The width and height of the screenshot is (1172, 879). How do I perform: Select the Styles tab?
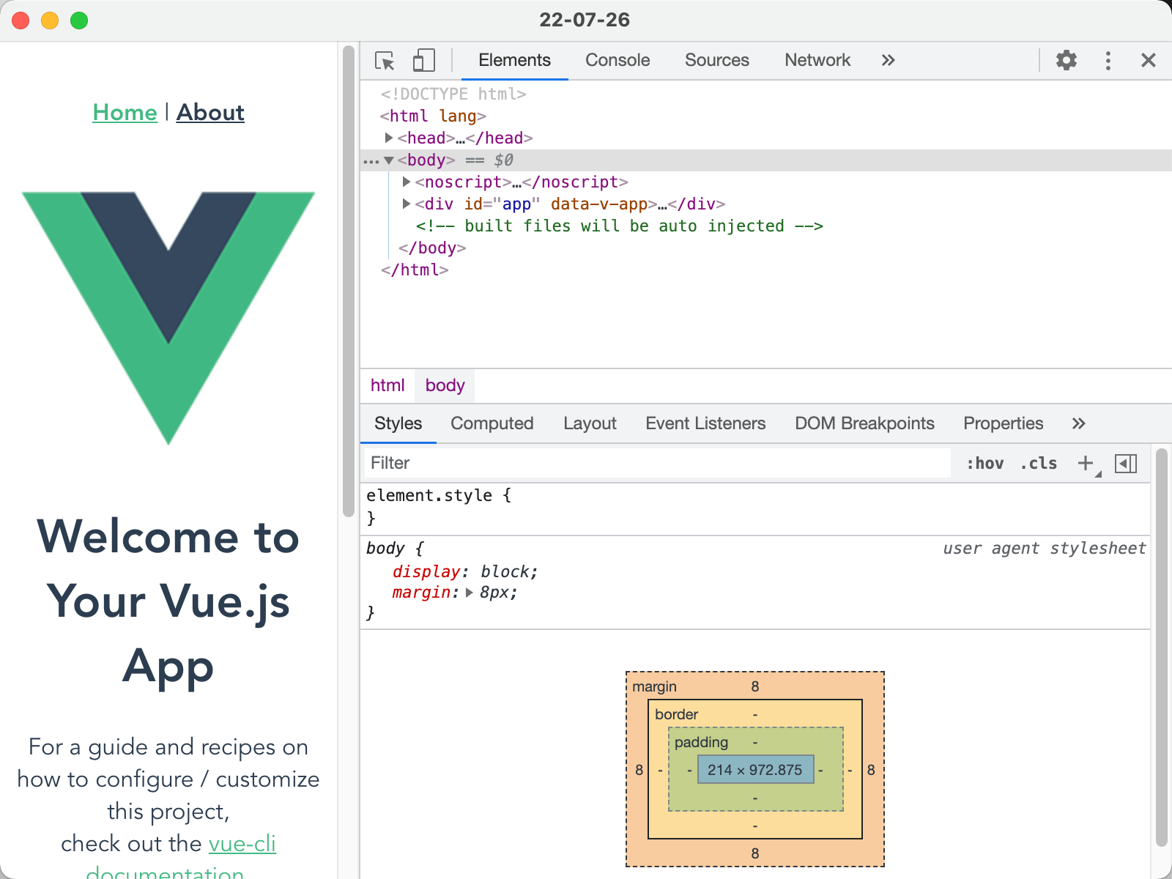coord(398,423)
